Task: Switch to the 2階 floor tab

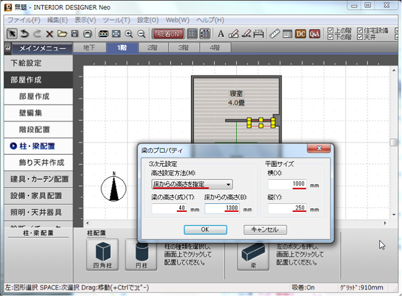Action: click(x=151, y=48)
